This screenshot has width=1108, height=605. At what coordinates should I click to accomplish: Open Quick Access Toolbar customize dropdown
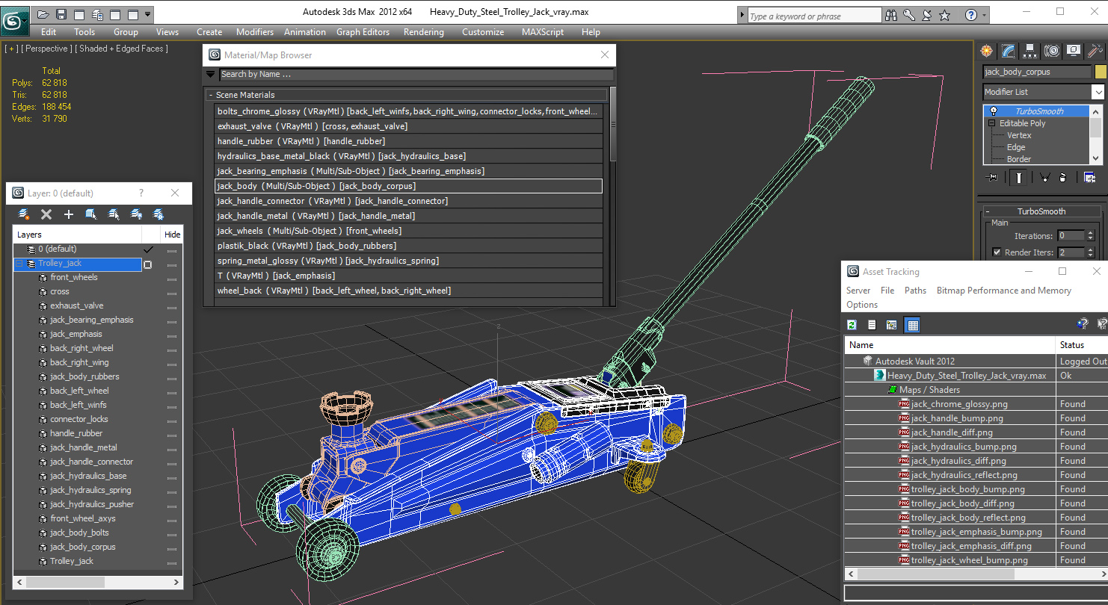148,14
